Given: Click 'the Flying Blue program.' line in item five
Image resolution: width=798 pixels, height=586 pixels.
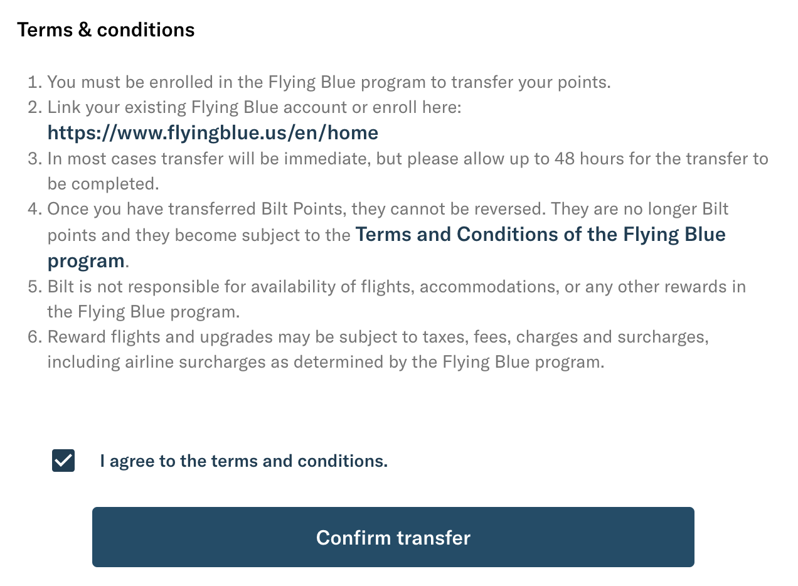Looking at the screenshot, I should click(x=144, y=311).
